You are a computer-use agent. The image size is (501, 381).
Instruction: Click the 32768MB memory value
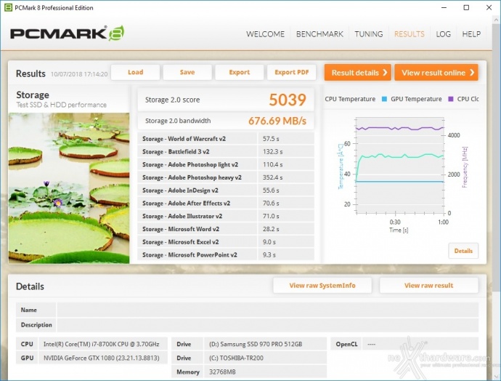coord(222,372)
